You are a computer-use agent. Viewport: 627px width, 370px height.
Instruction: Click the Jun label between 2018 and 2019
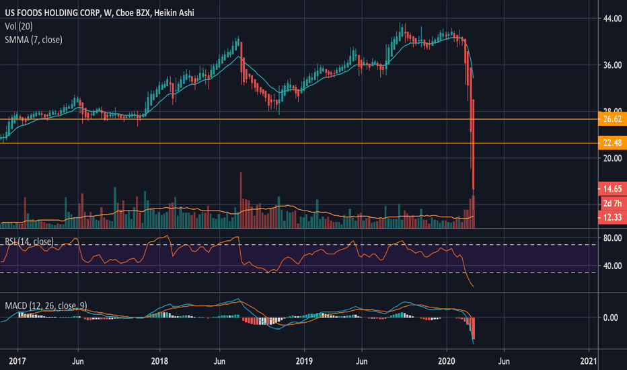219,361
